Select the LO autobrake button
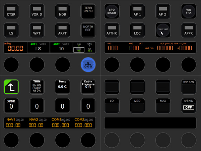The height and width of the screenshot is (151, 201). click(112, 106)
